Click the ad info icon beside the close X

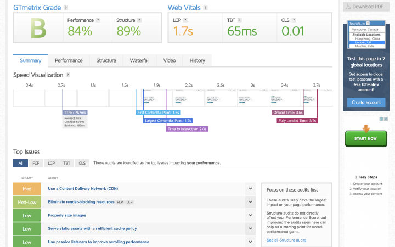[381, 119]
